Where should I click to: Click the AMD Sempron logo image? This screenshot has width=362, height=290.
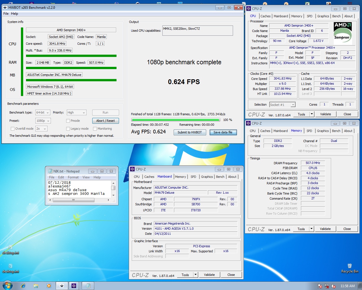pos(343,33)
